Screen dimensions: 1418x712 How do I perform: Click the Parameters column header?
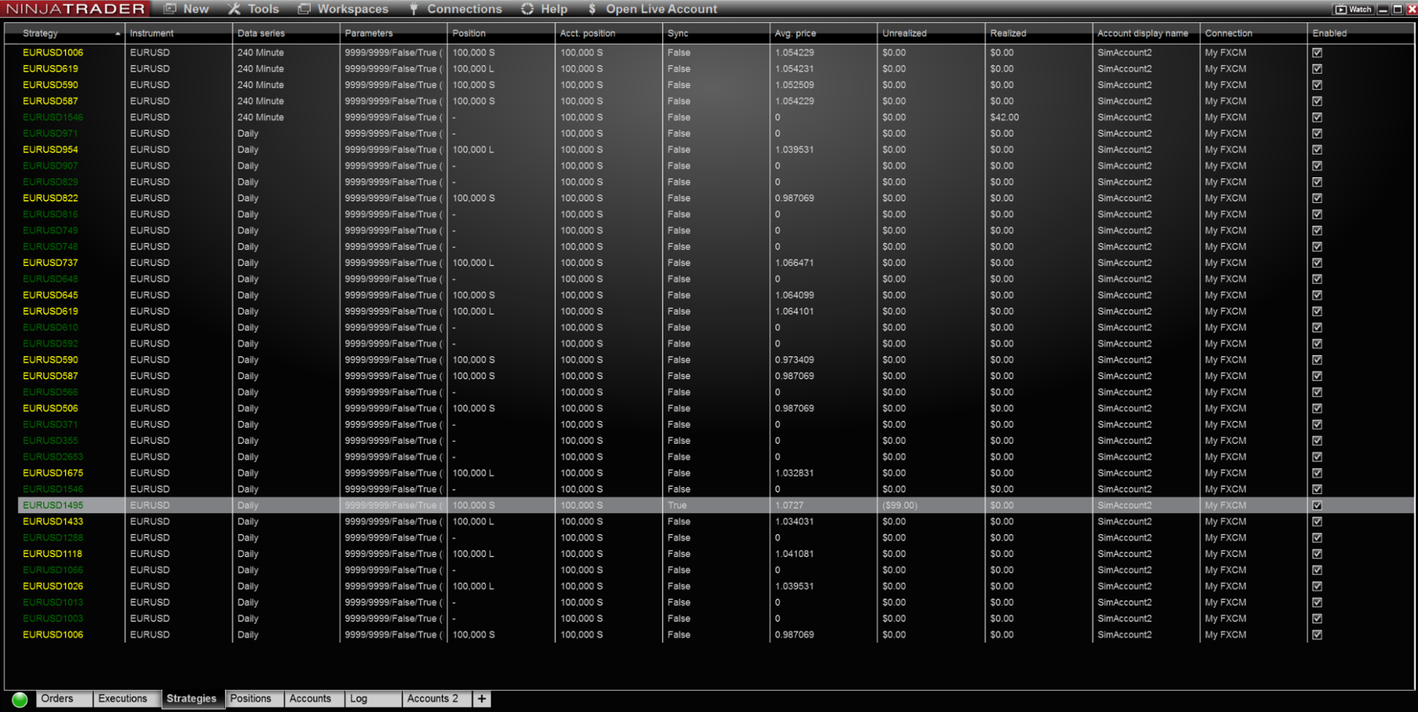394,33
